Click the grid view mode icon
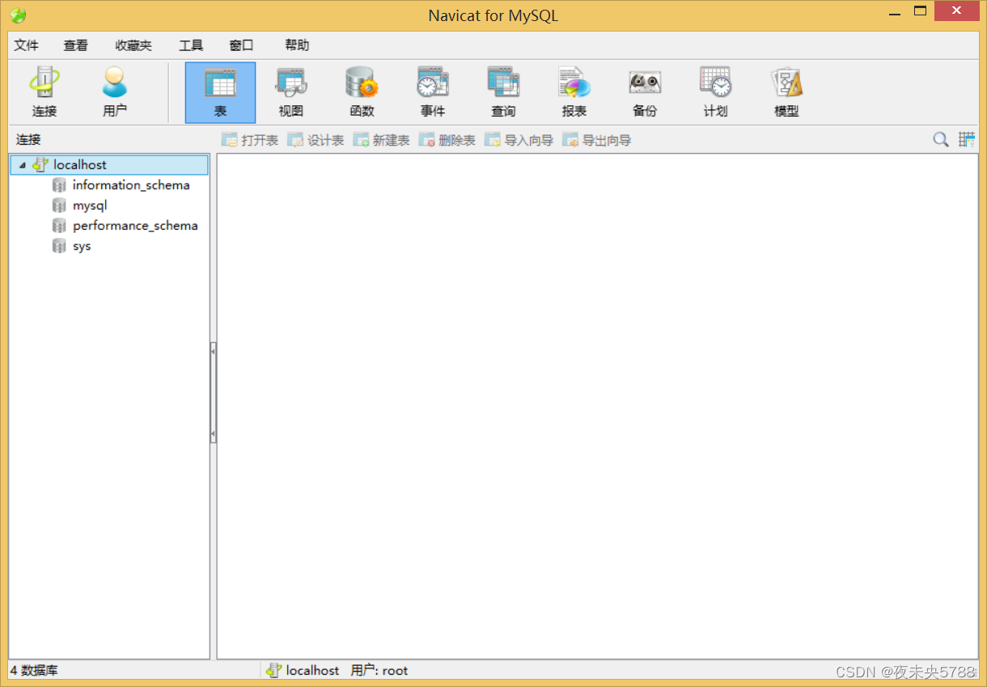The image size is (987, 687). [x=967, y=139]
